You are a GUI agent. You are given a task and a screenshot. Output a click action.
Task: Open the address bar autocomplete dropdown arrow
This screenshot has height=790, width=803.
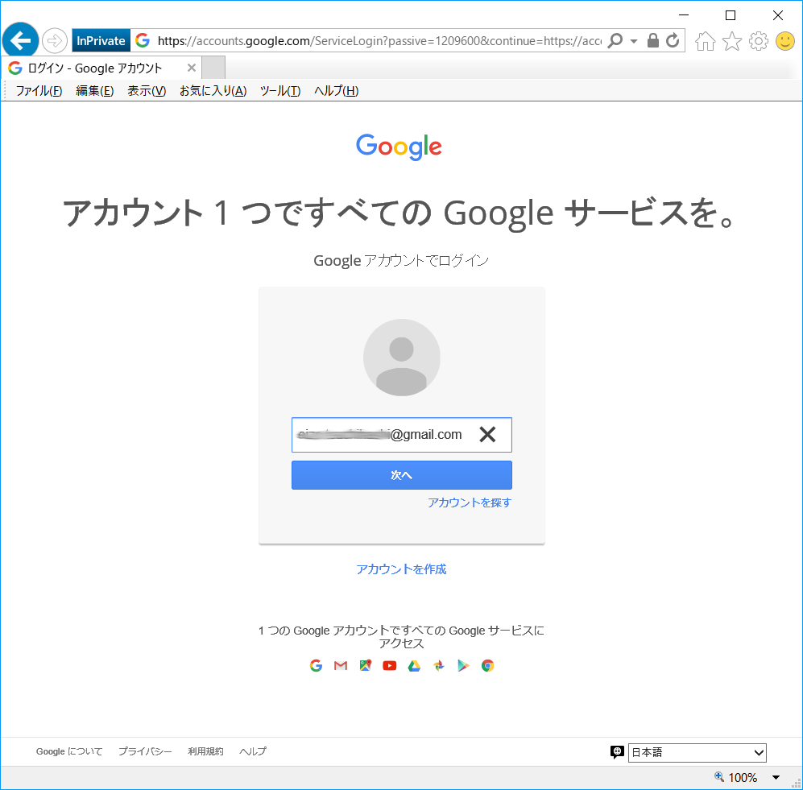pos(634,41)
